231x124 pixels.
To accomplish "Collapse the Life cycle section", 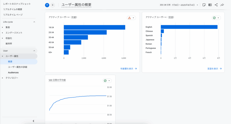I will coord(34,22).
